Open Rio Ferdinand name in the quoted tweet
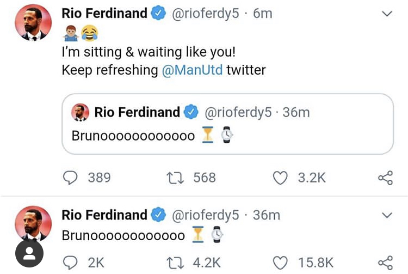 137,112
